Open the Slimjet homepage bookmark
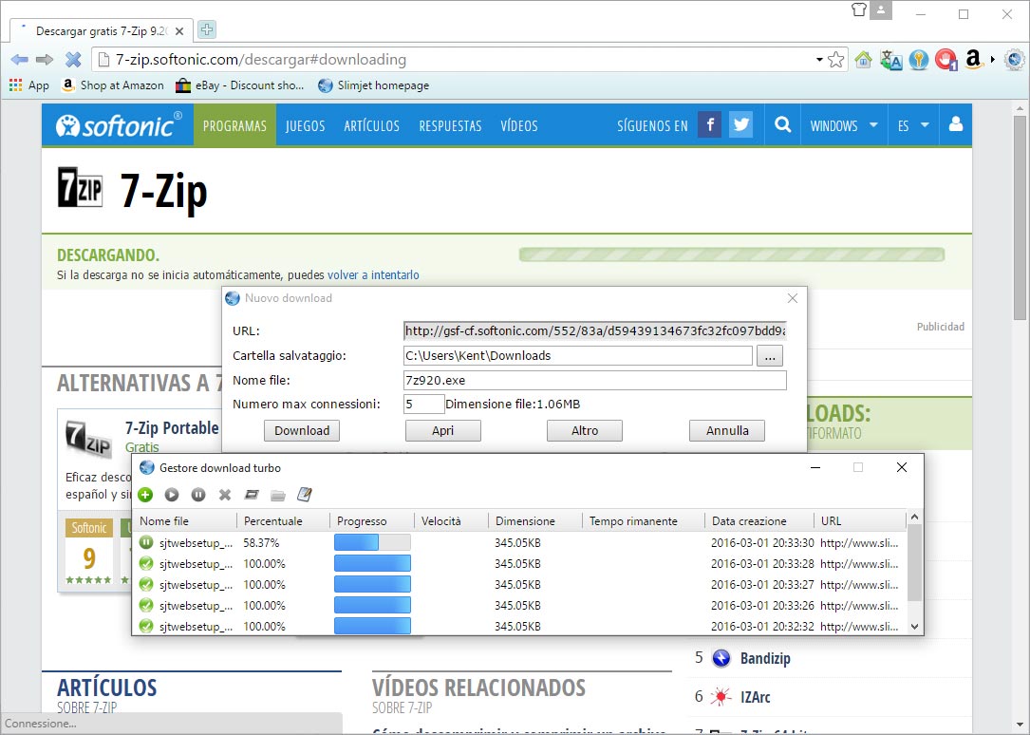This screenshot has width=1030, height=735. [x=374, y=85]
